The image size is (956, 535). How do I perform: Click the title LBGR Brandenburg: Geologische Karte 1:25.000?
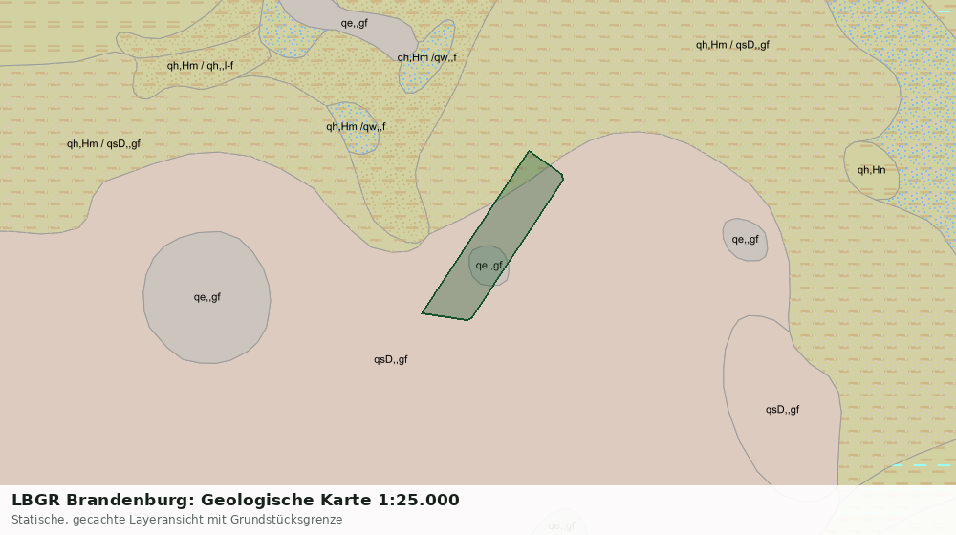tap(235, 500)
